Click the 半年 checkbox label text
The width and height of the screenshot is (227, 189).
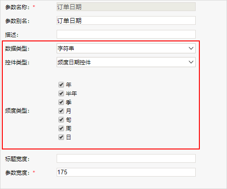(71, 93)
